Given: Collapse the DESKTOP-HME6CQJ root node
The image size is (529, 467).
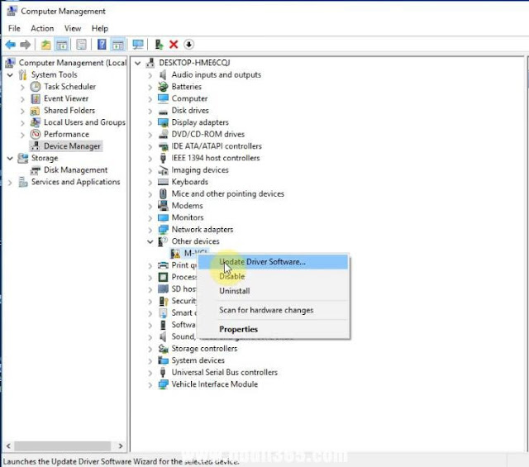Looking at the screenshot, I should (138, 63).
